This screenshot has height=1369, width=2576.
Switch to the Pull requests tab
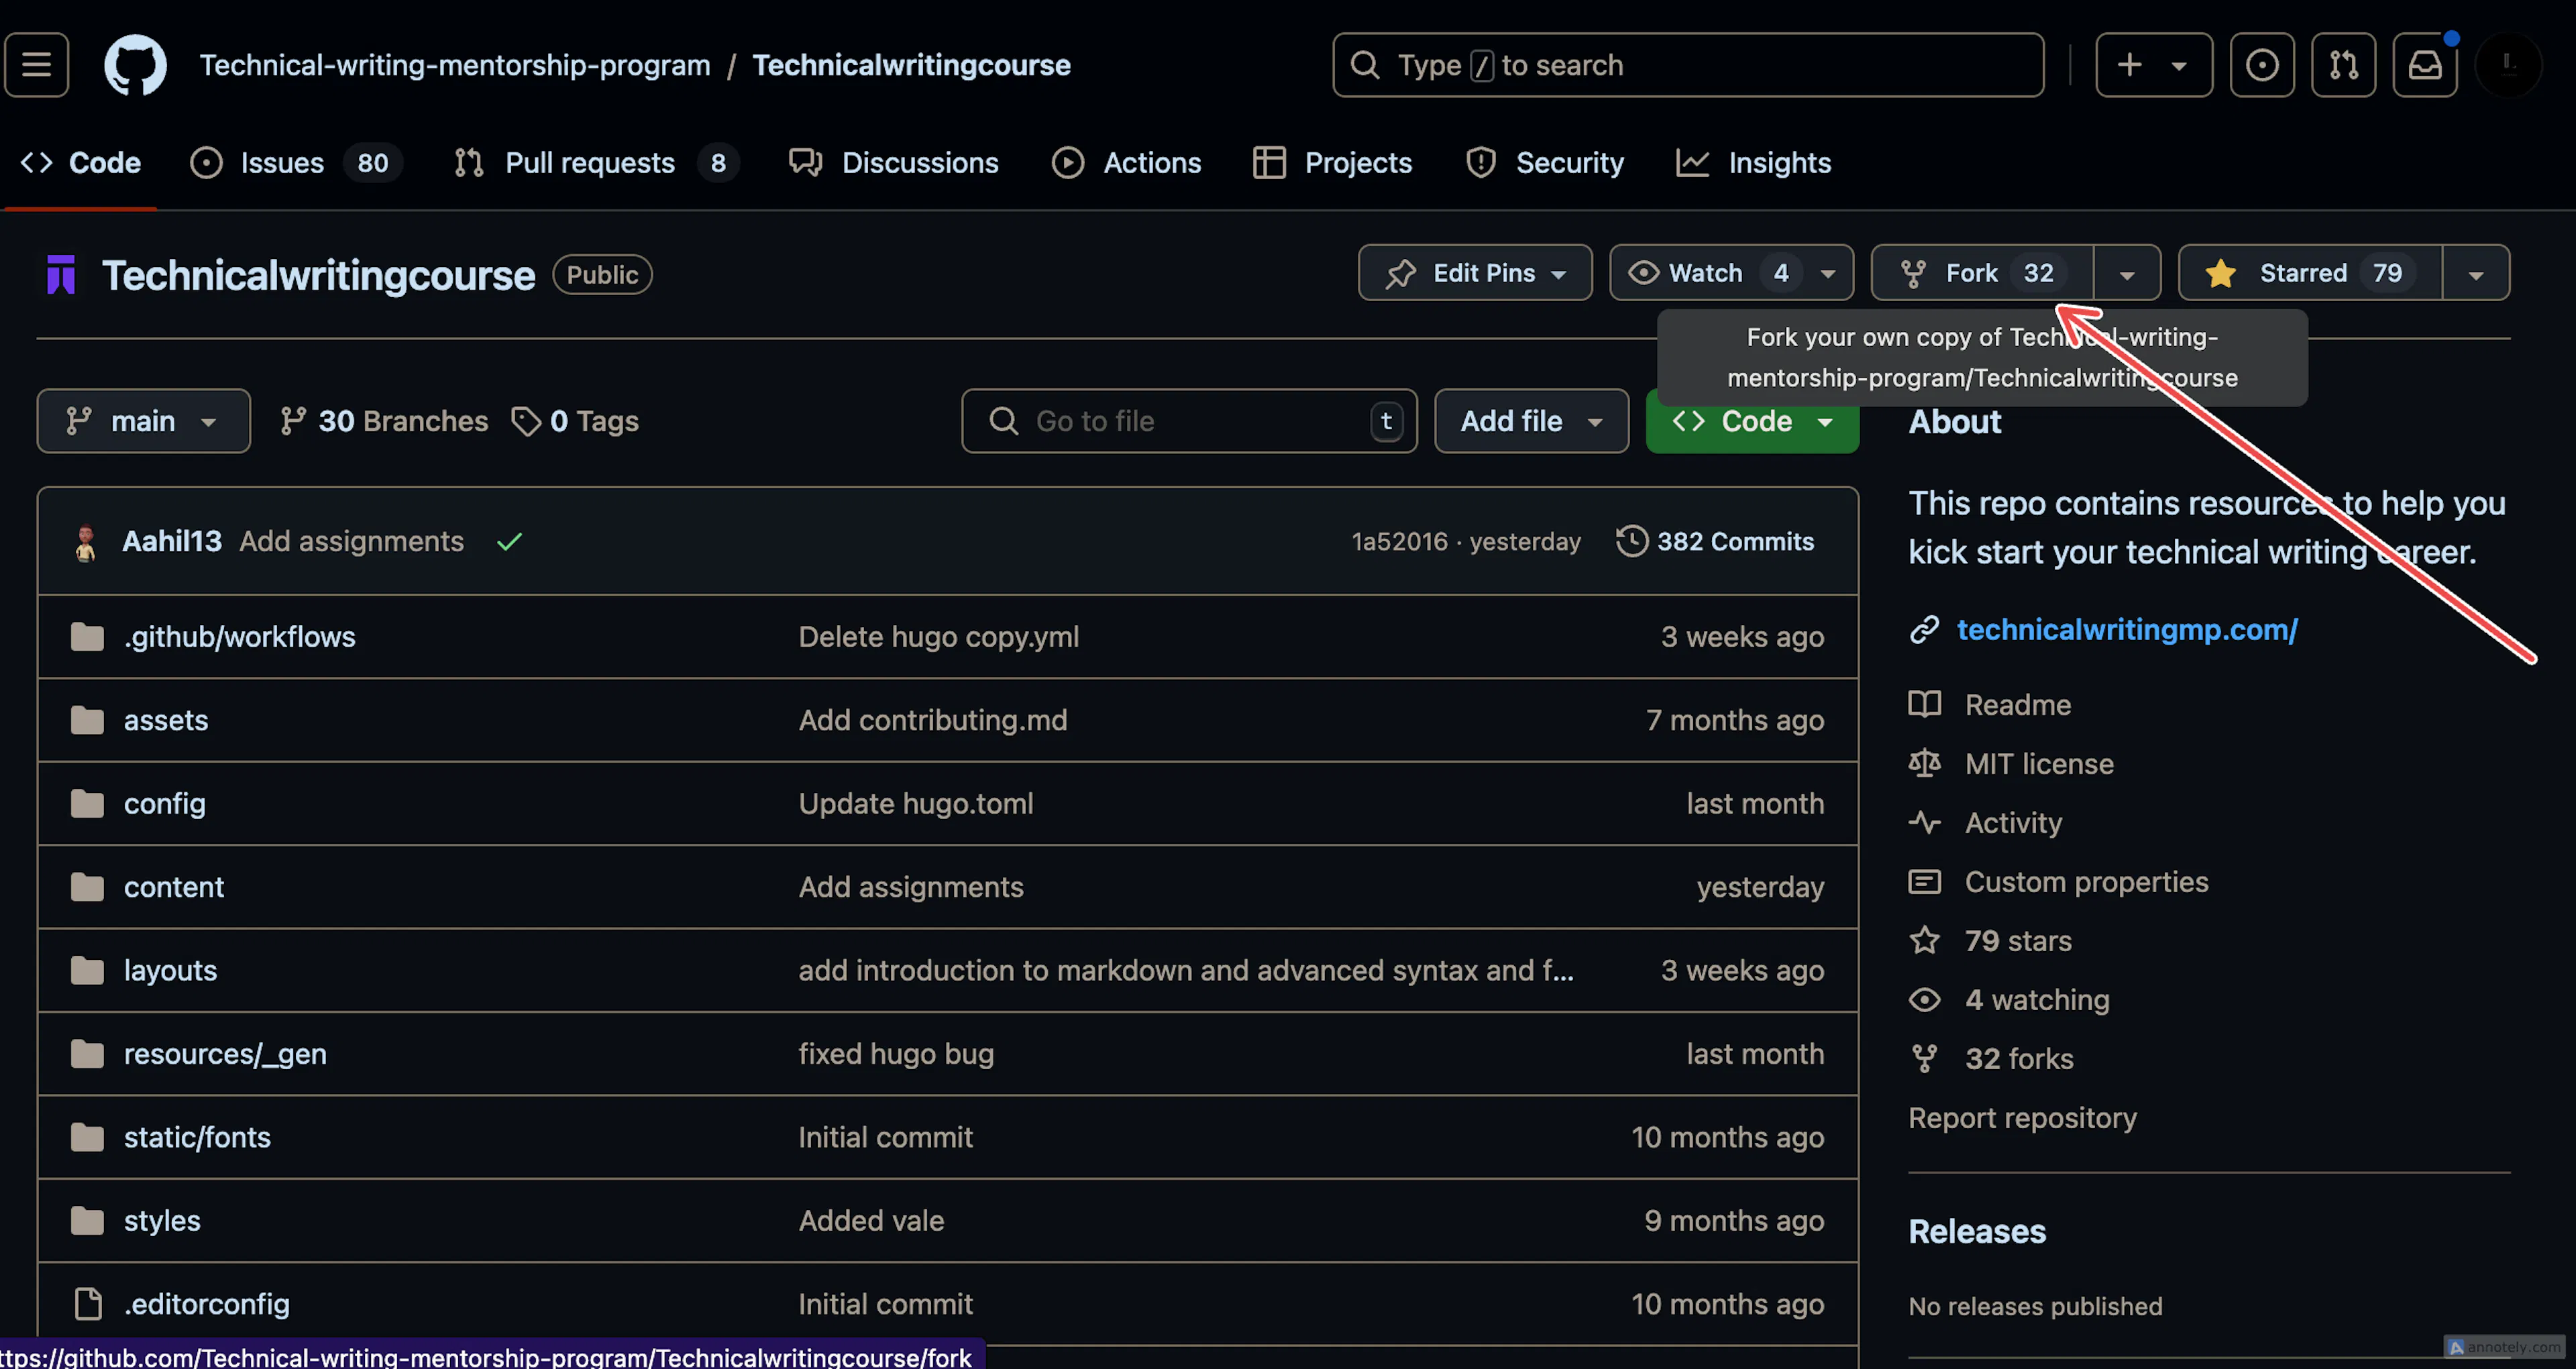(x=596, y=163)
